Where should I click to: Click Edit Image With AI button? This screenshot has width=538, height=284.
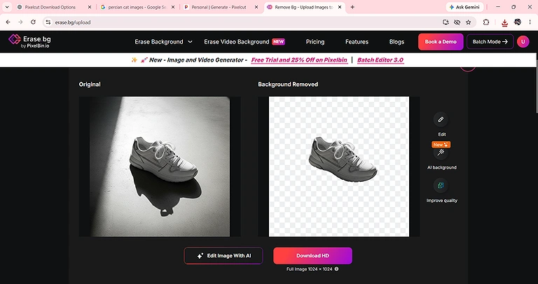point(223,255)
